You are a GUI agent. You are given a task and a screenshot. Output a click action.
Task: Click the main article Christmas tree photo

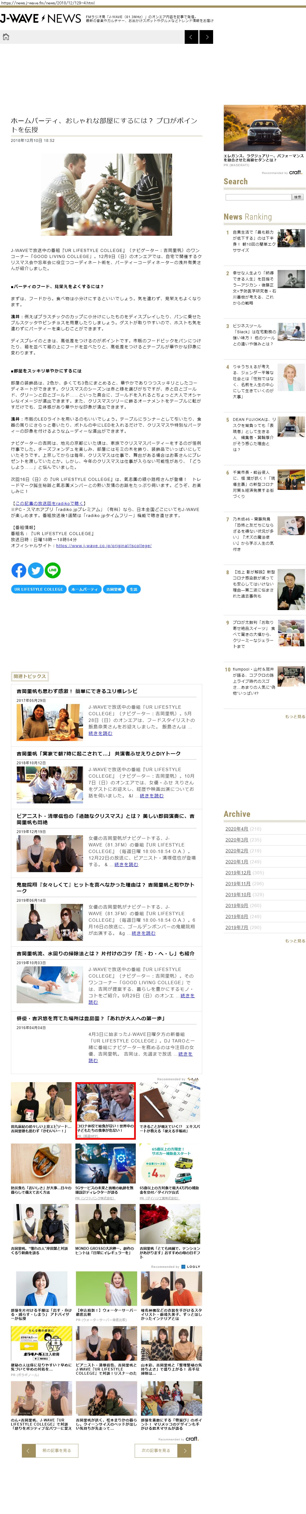point(107,194)
